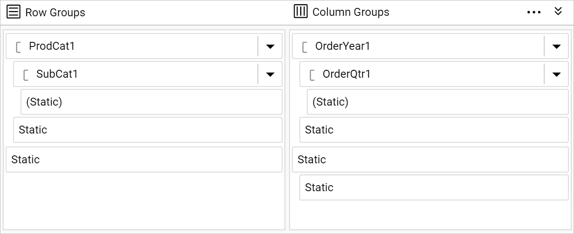Click the Column Groups panel icon
This screenshot has height=234, width=574.
pyautogui.click(x=301, y=12)
